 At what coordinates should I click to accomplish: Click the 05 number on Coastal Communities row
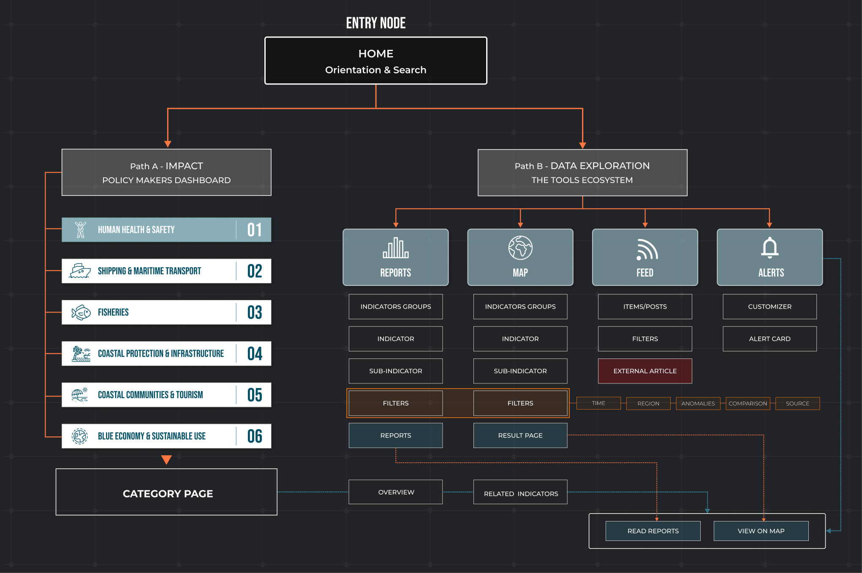click(x=255, y=395)
